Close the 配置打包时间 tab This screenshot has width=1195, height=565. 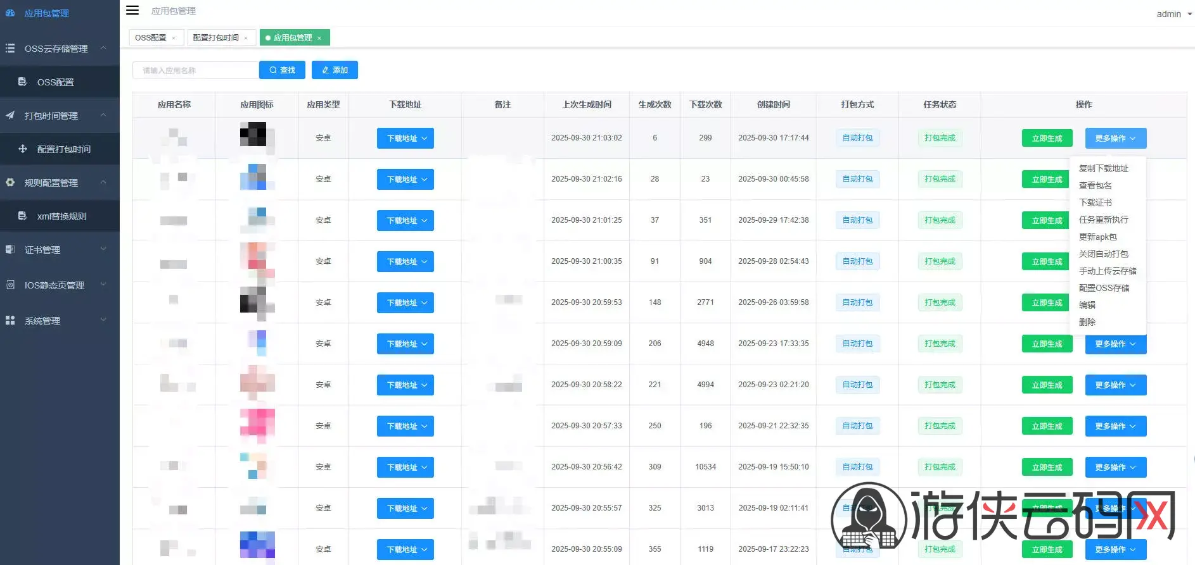tap(246, 38)
